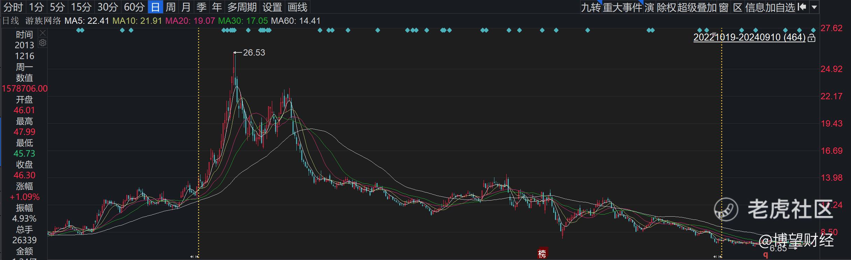
Task: Click the MA60: 14.41 indicator label
Action: click(296, 21)
